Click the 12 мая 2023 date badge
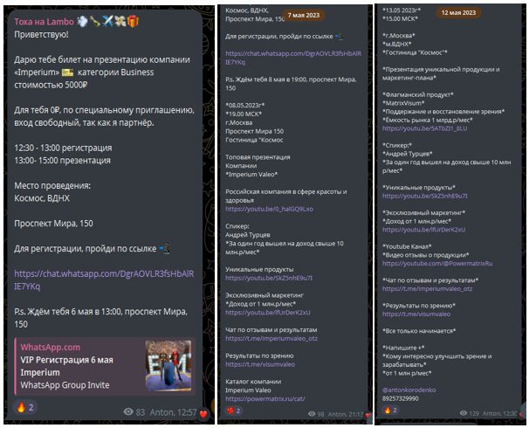 458,13
